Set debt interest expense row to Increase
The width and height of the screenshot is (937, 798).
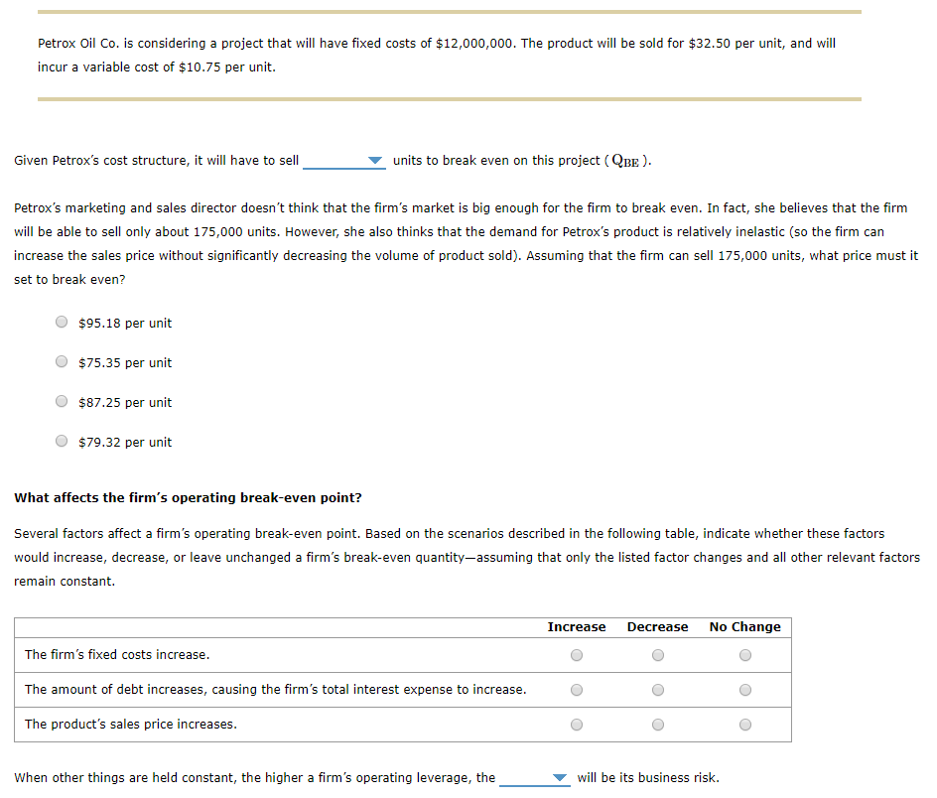tap(577, 690)
